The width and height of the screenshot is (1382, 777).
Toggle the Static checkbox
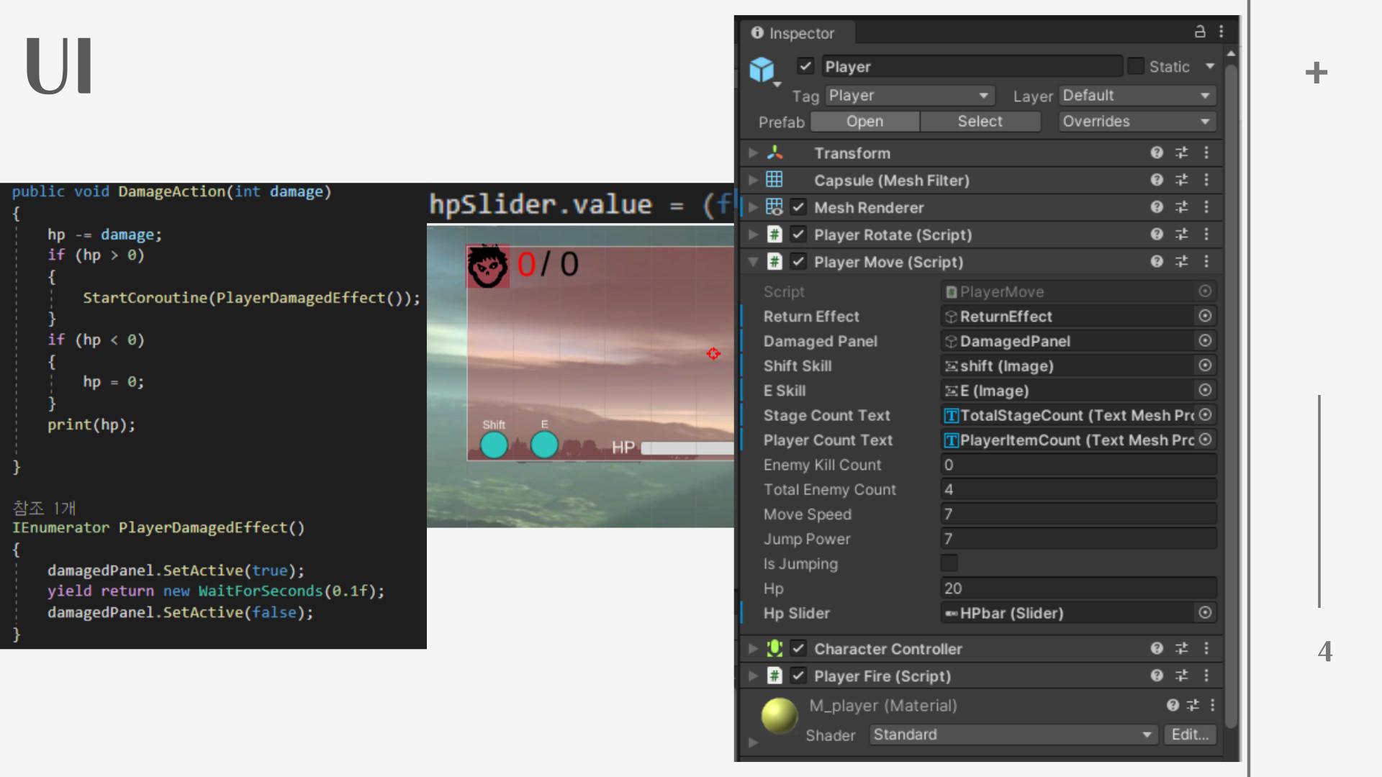[1136, 66]
